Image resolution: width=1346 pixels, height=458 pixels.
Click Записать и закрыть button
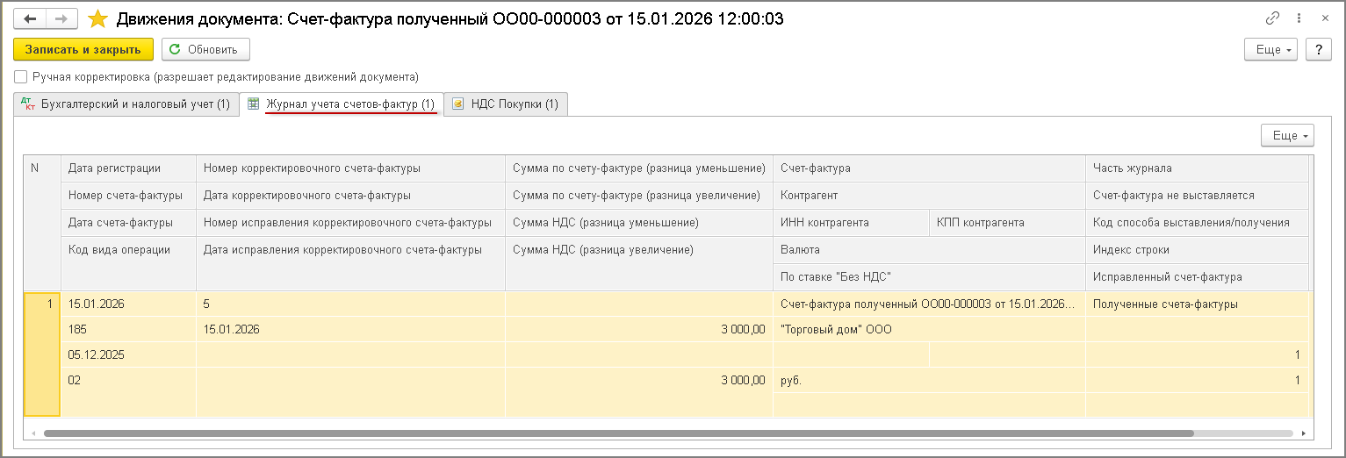(x=83, y=49)
